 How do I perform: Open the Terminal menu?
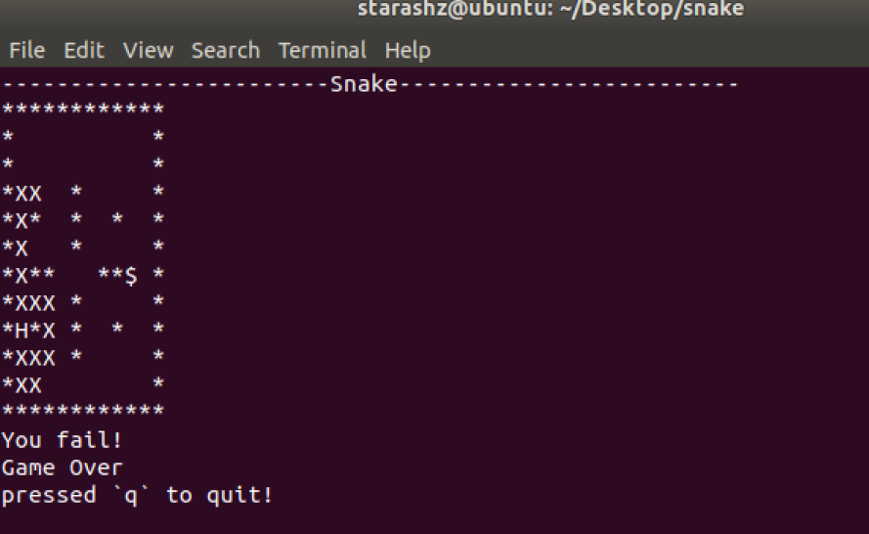(x=322, y=51)
